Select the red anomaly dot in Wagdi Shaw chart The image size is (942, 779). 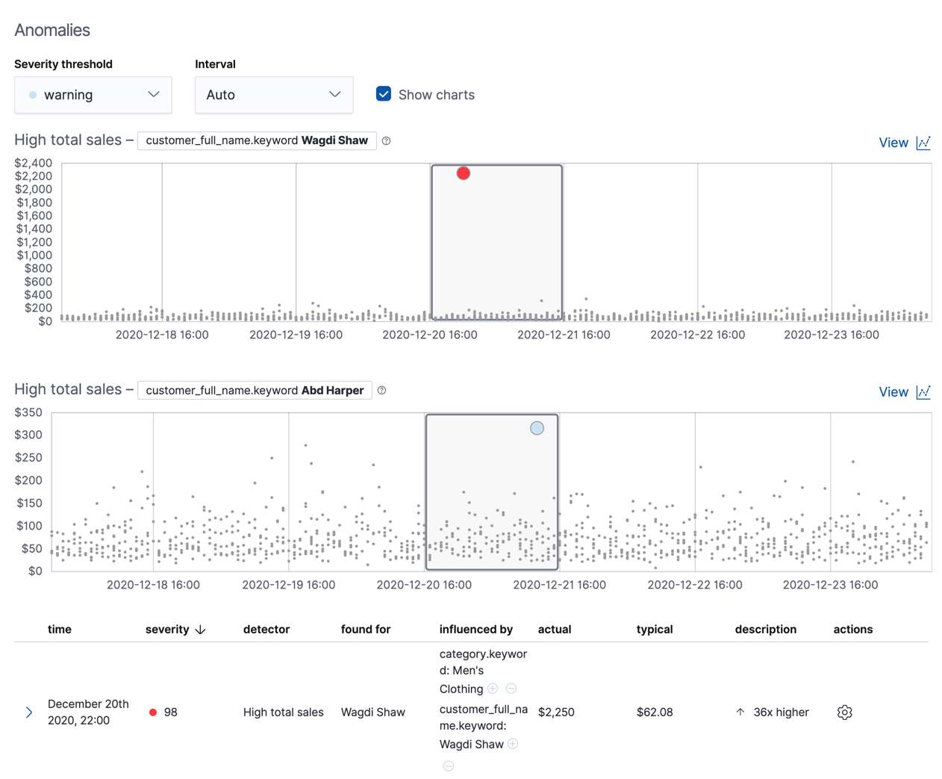point(463,173)
